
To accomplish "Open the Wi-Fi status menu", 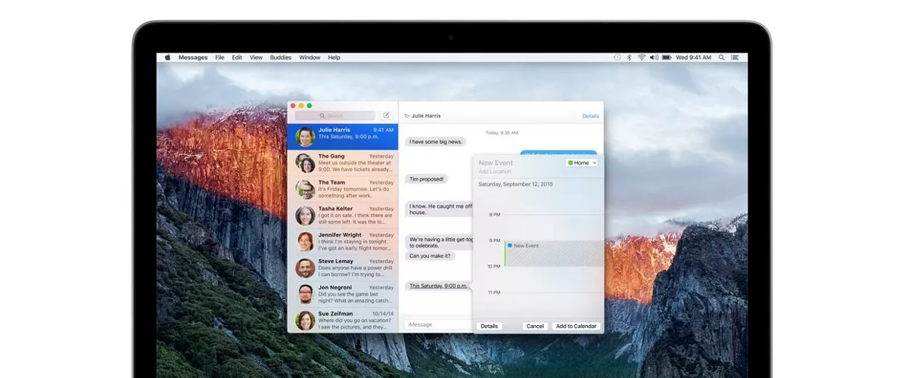I will coord(642,57).
